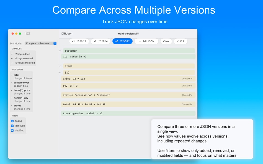Select the v3 17:30:22 version tab
This screenshot has height=164, width=263.
(122, 41)
